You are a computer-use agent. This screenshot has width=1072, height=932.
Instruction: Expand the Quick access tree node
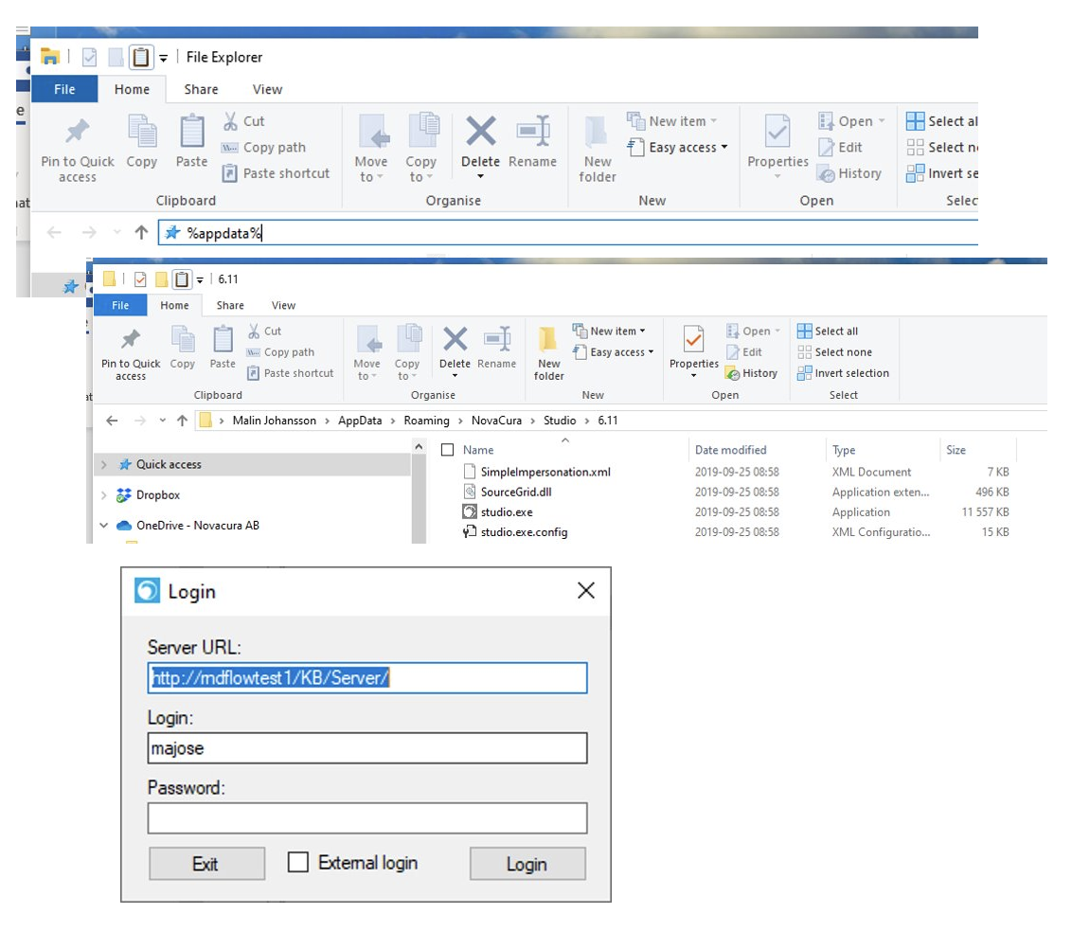click(104, 464)
